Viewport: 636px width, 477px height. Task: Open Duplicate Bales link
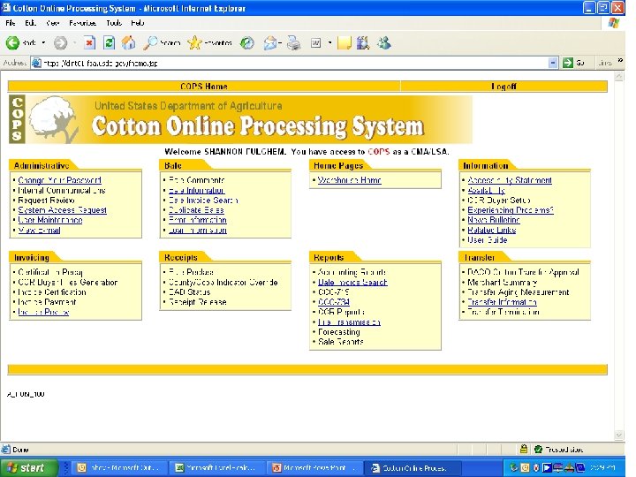[196, 210]
